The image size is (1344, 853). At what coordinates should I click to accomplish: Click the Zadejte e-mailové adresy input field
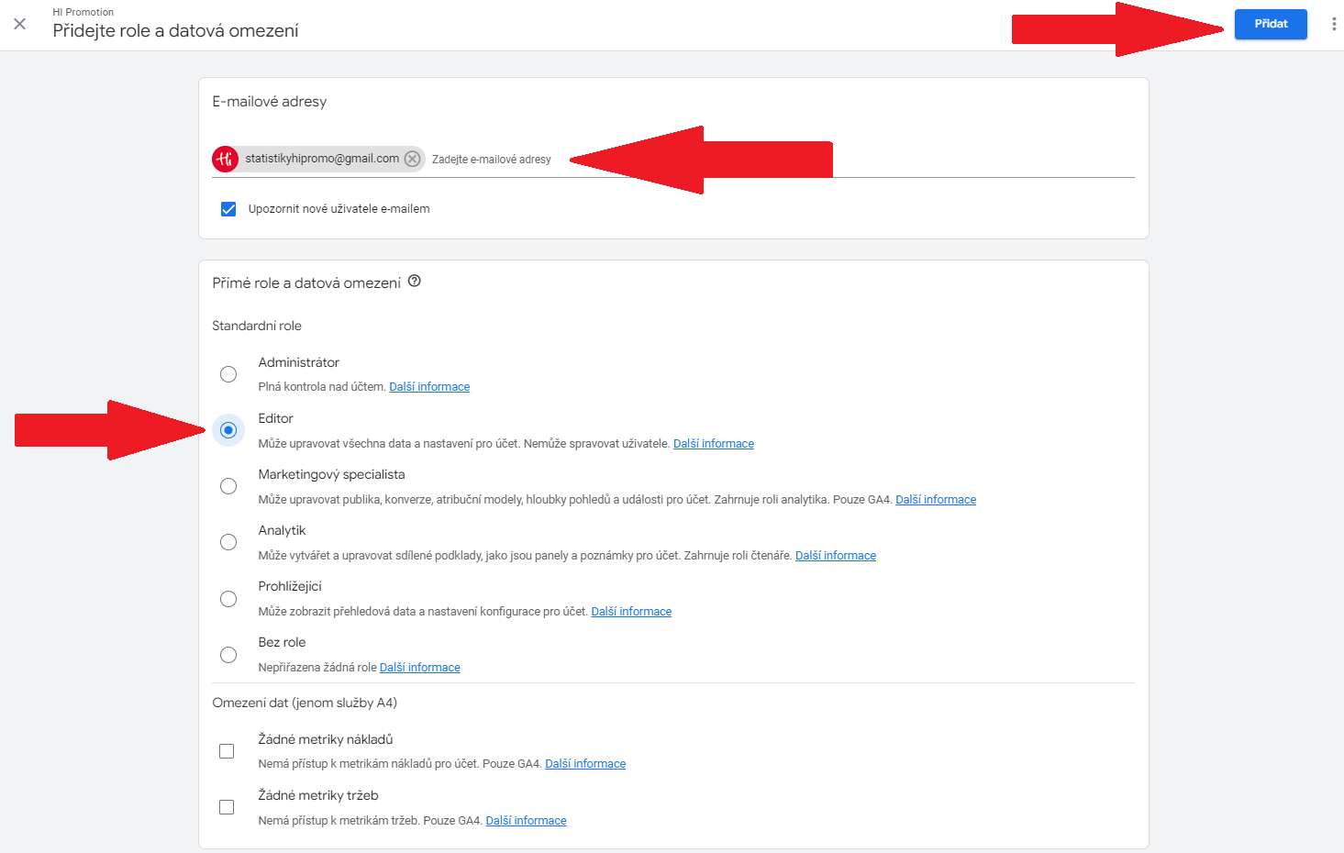point(780,160)
